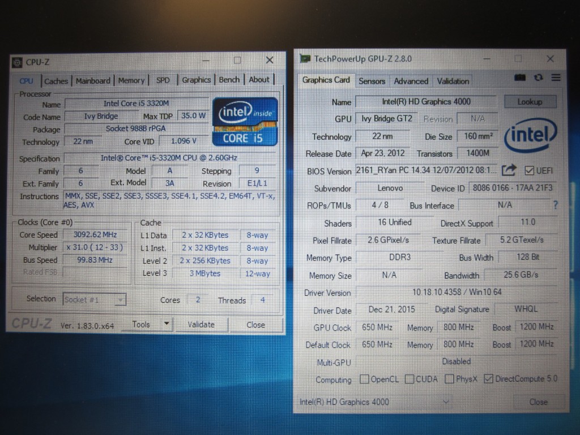The height and width of the screenshot is (435, 580).
Task: Click the Multiplier value x 31.0
Action: [95, 247]
